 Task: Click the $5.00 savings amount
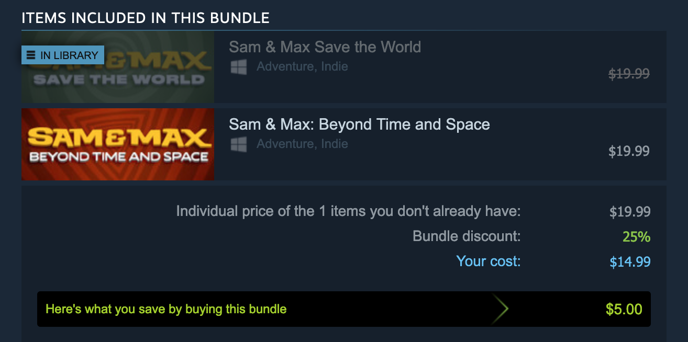point(624,309)
